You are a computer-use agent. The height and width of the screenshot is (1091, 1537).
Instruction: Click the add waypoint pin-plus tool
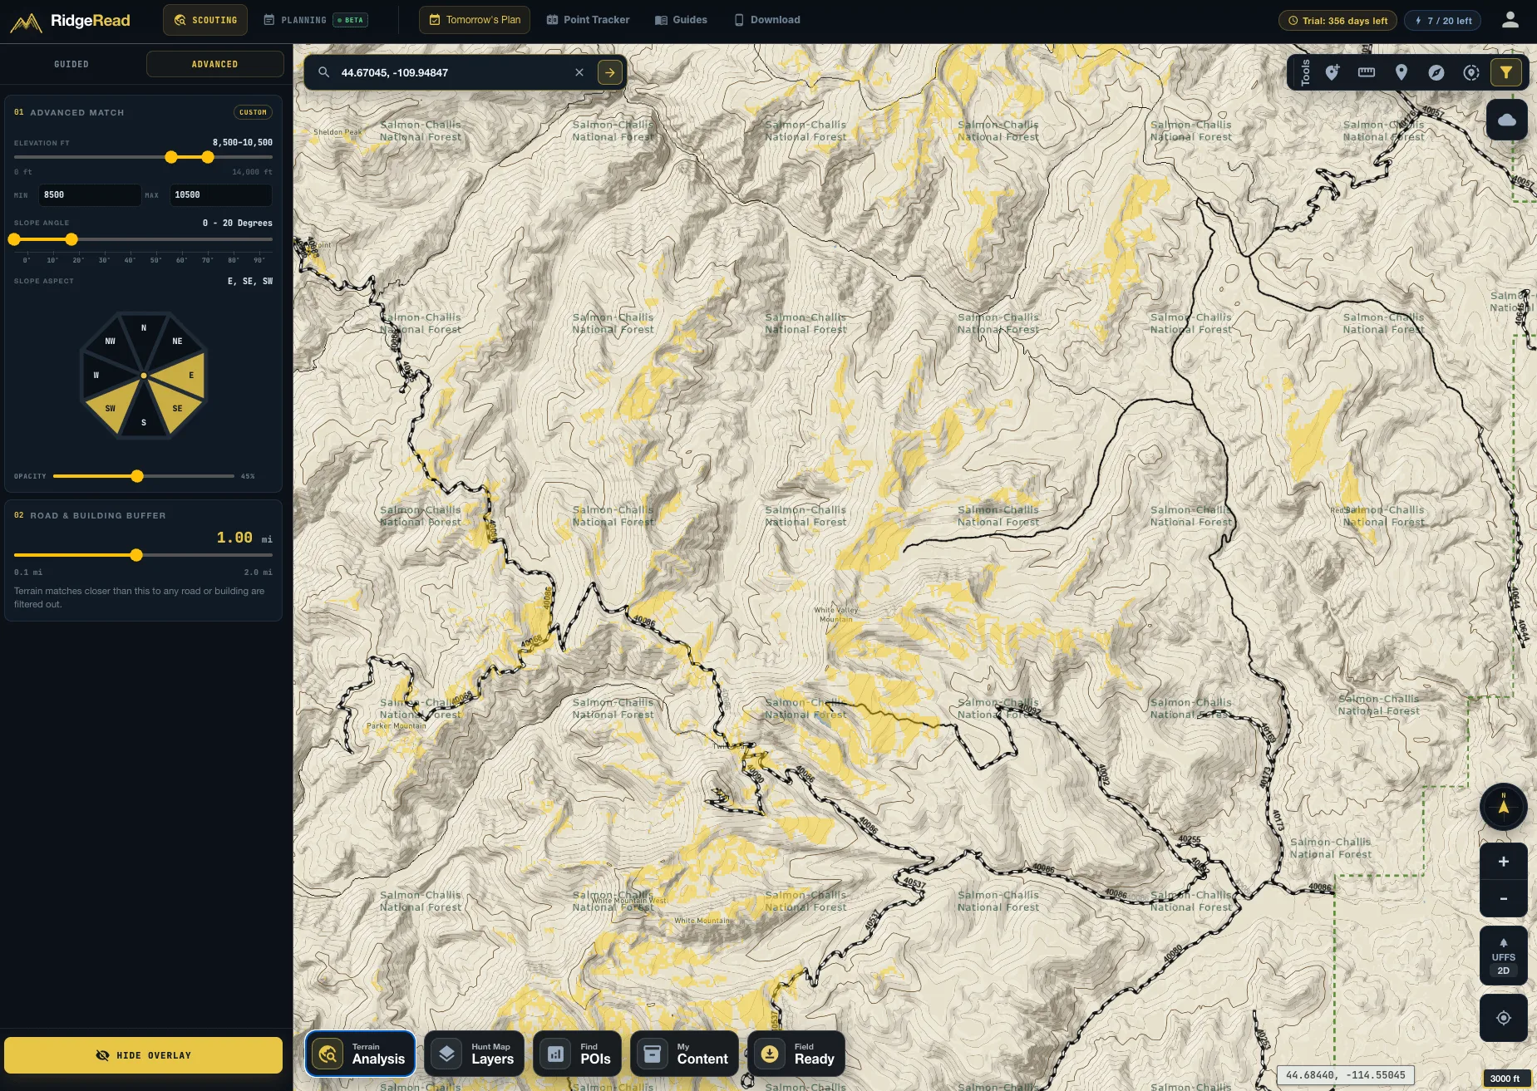click(1332, 72)
